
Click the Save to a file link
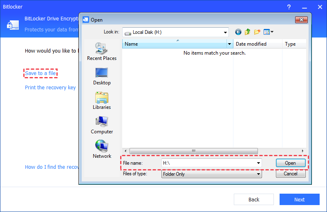(40, 73)
